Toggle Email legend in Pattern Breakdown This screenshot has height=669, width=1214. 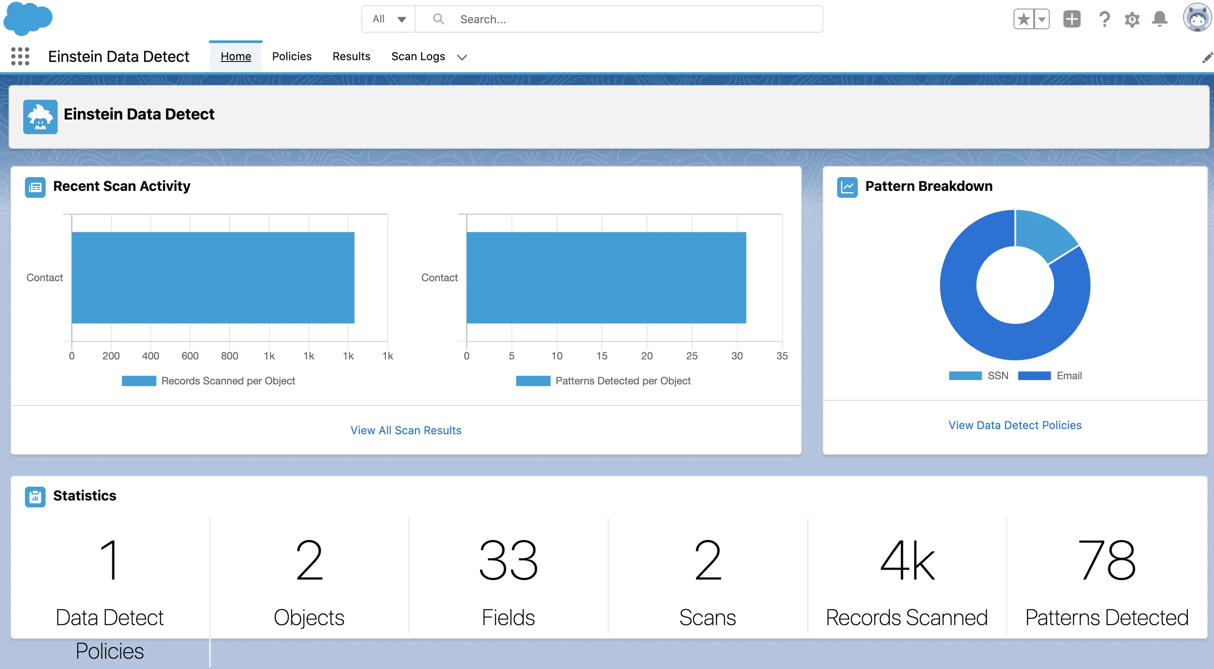(1050, 375)
